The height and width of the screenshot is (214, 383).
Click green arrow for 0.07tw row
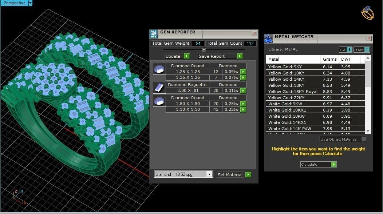pos(243,77)
